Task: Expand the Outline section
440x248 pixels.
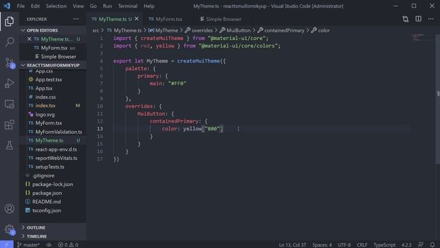Action: click(53, 227)
